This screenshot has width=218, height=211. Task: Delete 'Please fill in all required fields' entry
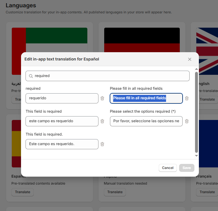pos(187,98)
